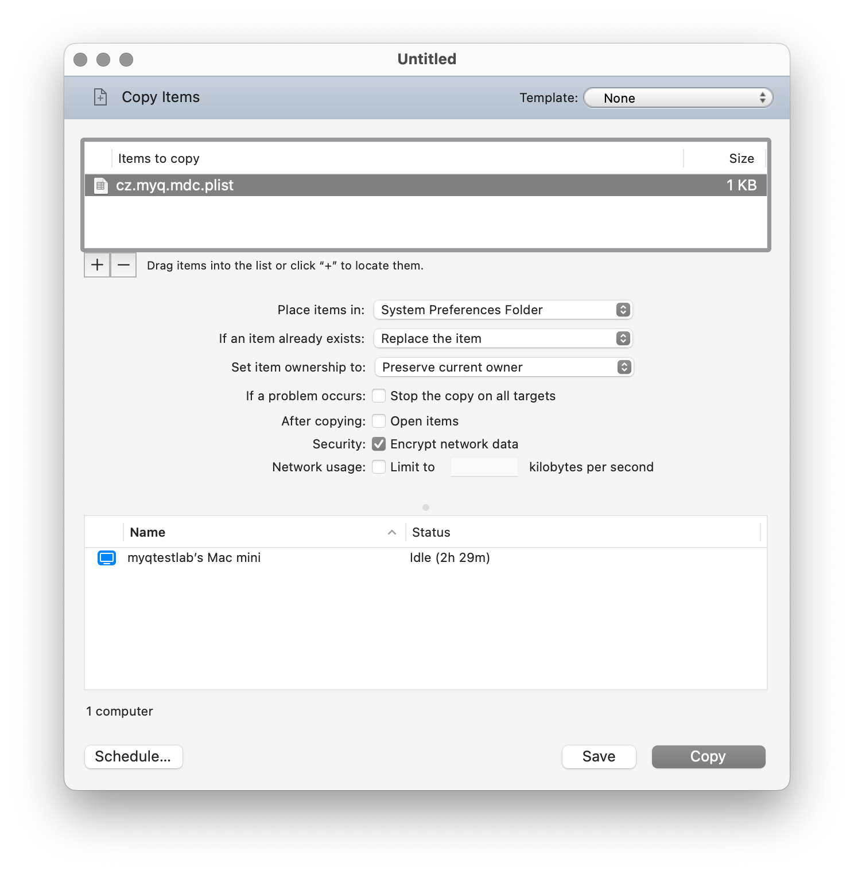Click the minus icon to remove items
This screenshot has height=875, width=854.
click(x=123, y=264)
